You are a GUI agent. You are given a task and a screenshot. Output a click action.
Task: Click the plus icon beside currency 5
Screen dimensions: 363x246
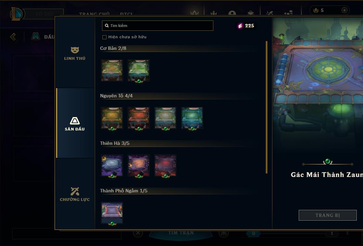pyautogui.click(x=345, y=10)
